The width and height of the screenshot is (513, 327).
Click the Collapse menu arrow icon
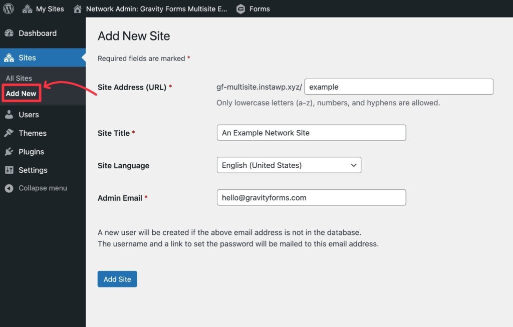10,188
